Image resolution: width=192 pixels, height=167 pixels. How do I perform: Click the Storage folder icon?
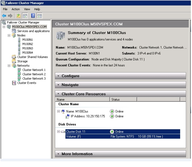(14, 61)
